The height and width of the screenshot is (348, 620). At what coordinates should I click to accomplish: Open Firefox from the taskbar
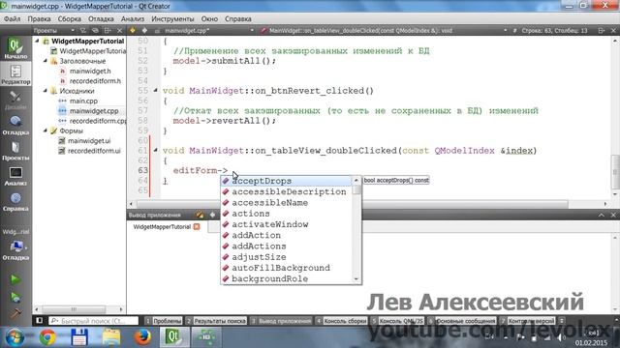(x=142, y=337)
